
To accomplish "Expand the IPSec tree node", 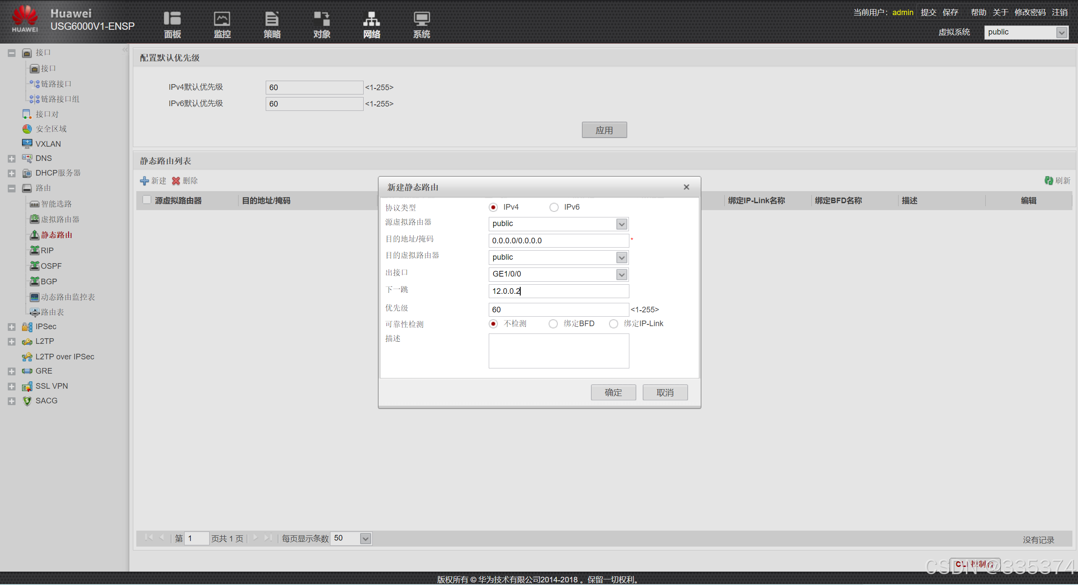I will pos(12,327).
